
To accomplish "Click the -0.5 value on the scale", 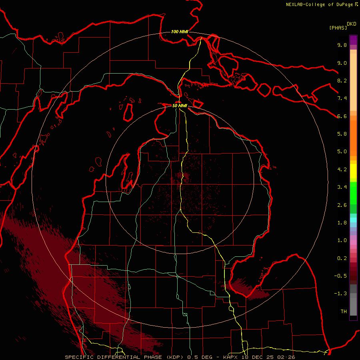I will pyautogui.click(x=340, y=276).
